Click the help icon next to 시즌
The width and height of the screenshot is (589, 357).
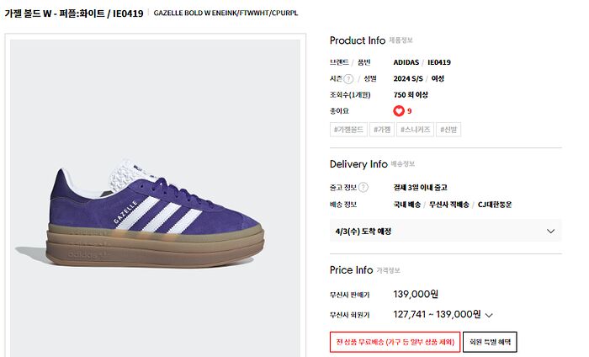tap(348, 79)
